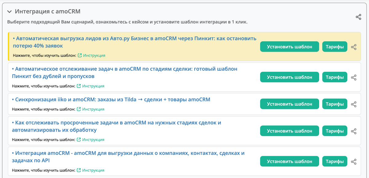Share the отслеживание задач по стадиям сделки row
This screenshot has height=178, width=369.
pyautogui.click(x=354, y=77)
